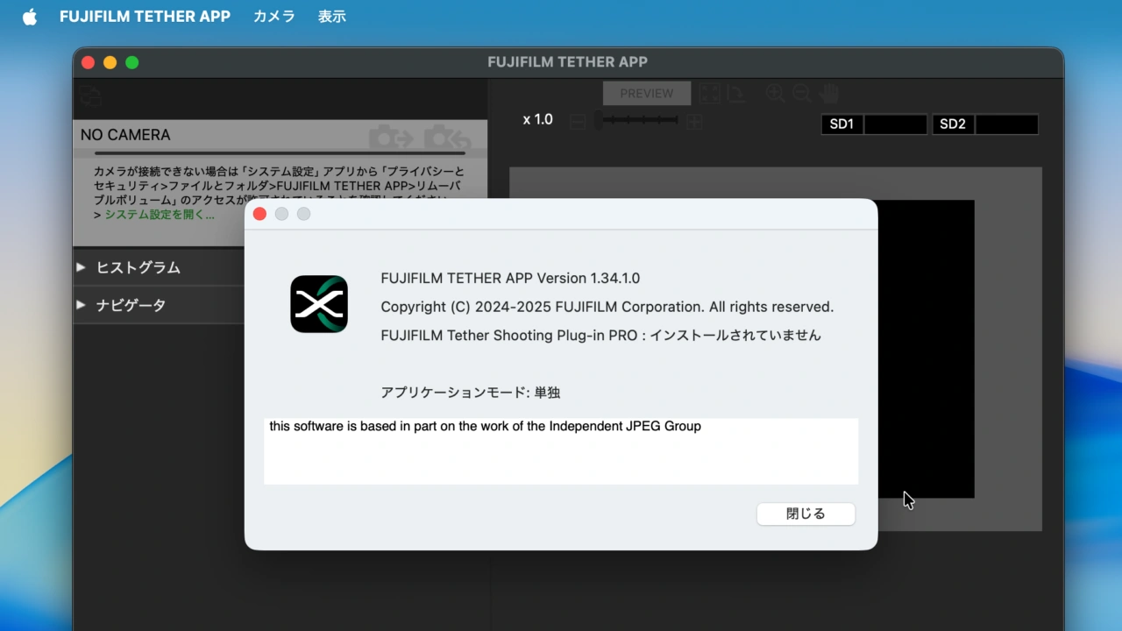The width and height of the screenshot is (1122, 631).
Task: Click the 閉じる button in the About dialog
Action: 805,514
